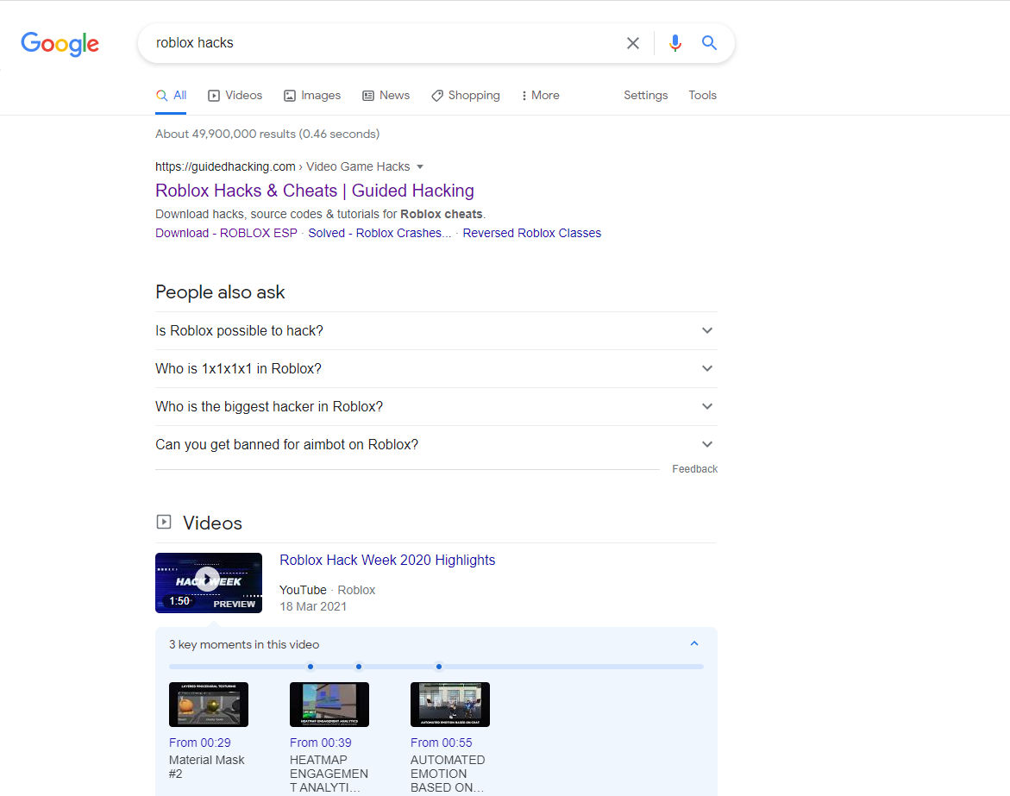1010x796 pixels.
Task: Click 'YouTube · Roblox' video source text
Action: tap(327, 590)
